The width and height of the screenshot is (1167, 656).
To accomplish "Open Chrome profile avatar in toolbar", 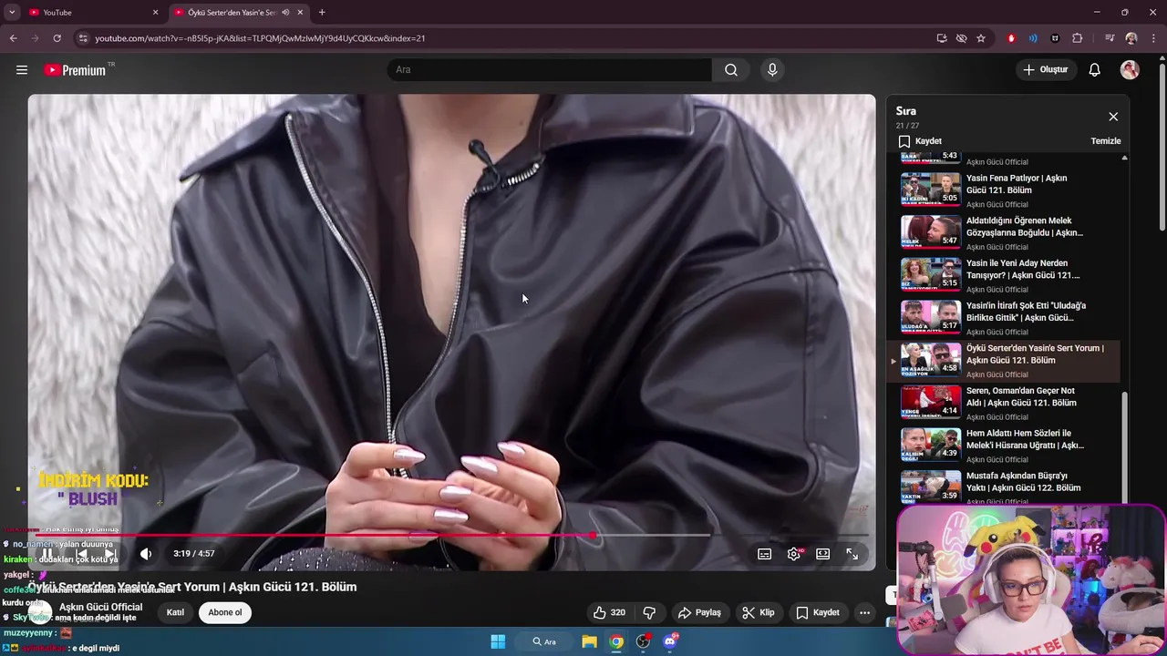I will pyautogui.click(x=1131, y=38).
